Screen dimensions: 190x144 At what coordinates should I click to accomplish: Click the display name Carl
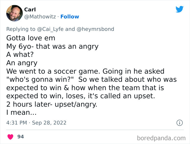click(x=30, y=9)
